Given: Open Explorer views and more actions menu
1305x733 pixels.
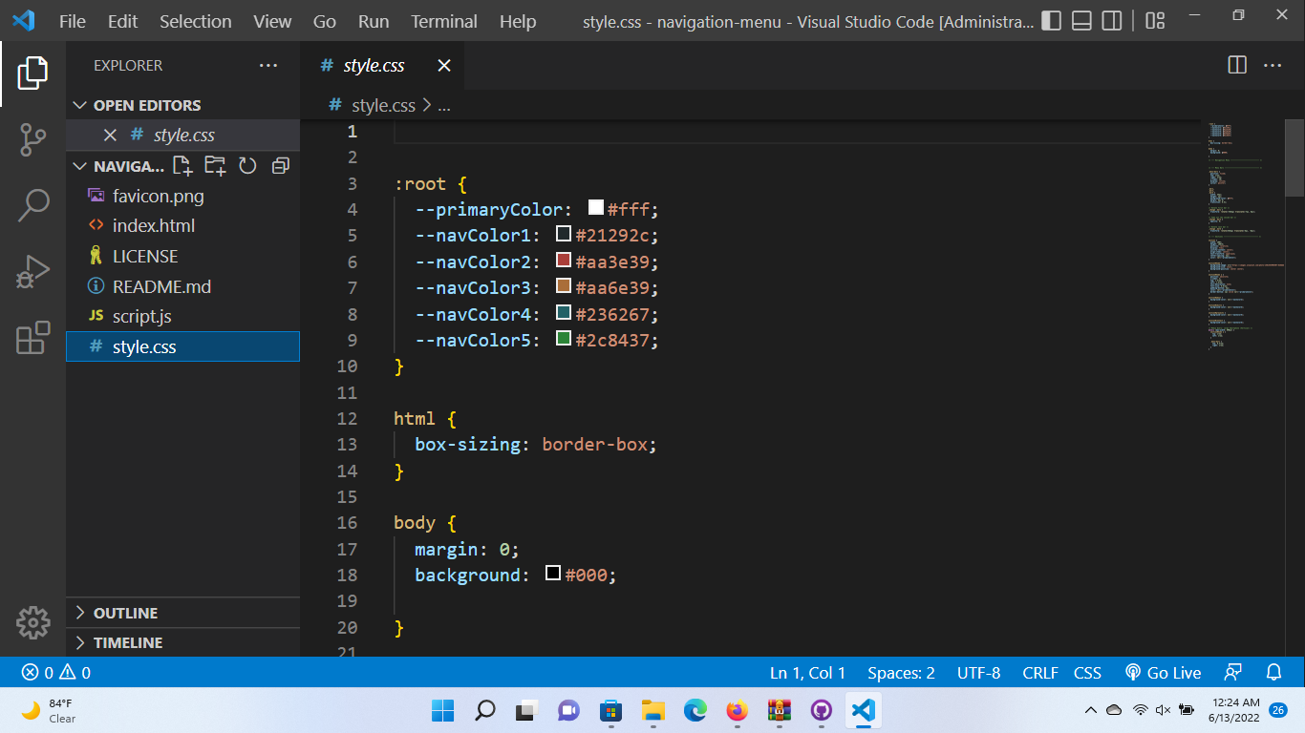Looking at the screenshot, I should (268, 65).
